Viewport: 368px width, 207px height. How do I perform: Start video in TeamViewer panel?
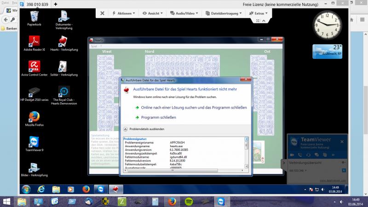pos(292,155)
